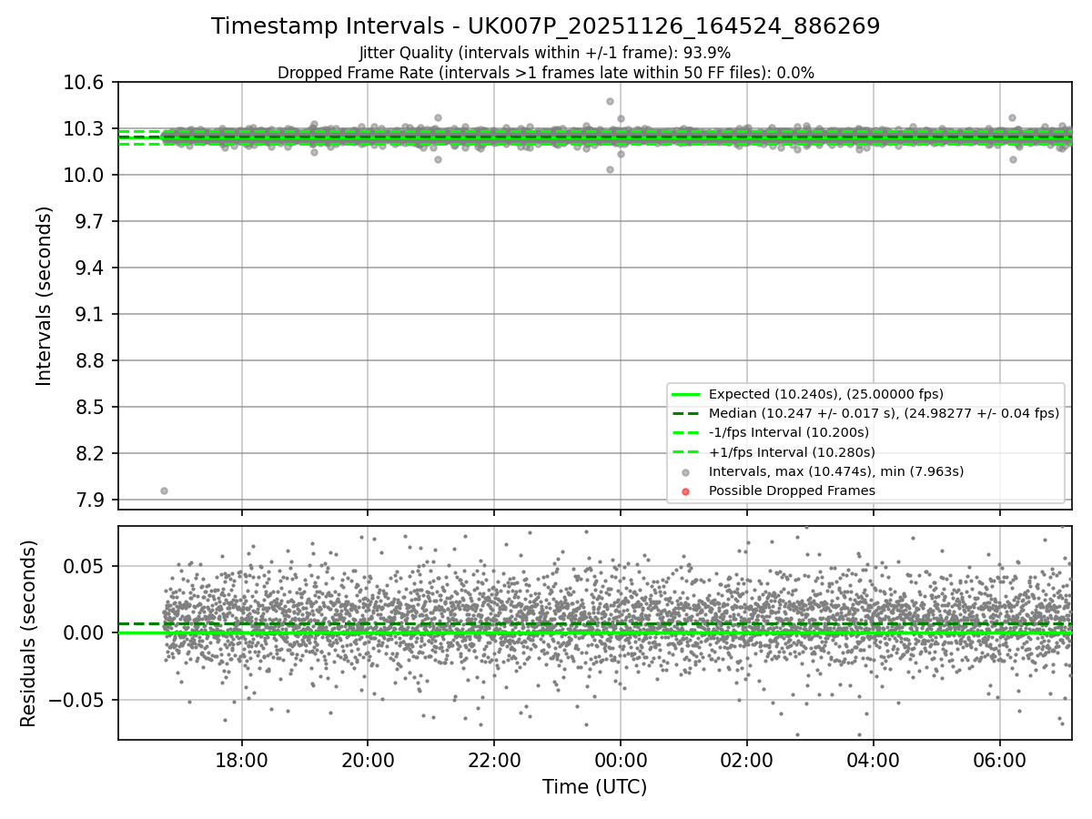Image resolution: width=1092 pixels, height=819 pixels.
Task: Click the plot title Timestamp Intervals - UK007P_20251126_164524_886269
Action: (x=546, y=26)
